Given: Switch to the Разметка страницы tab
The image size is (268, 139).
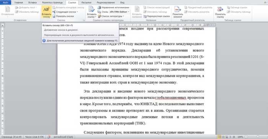Looking at the screenshot, I should coord(52,2).
